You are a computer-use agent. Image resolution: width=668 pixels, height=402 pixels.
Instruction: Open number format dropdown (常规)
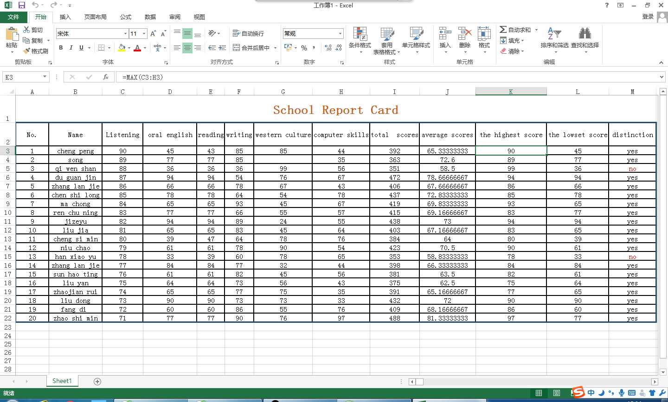(x=340, y=34)
